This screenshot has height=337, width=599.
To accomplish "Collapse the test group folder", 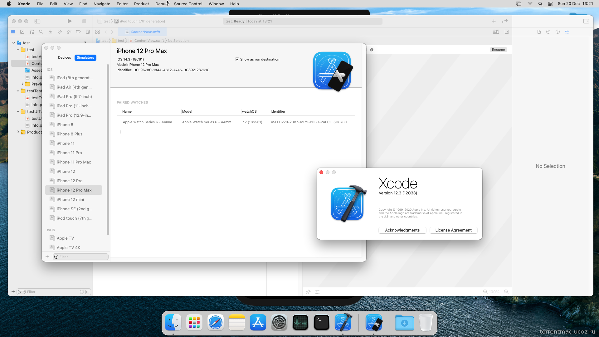I will pyautogui.click(x=18, y=50).
